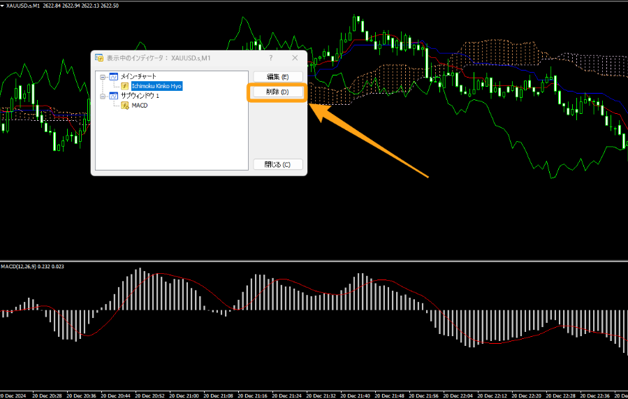Click the 削除 (D) delete button
The width and height of the screenshot is (628, 399).
[277, 92]
